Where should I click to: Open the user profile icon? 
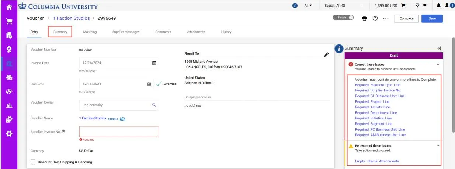tap(447, 6)
